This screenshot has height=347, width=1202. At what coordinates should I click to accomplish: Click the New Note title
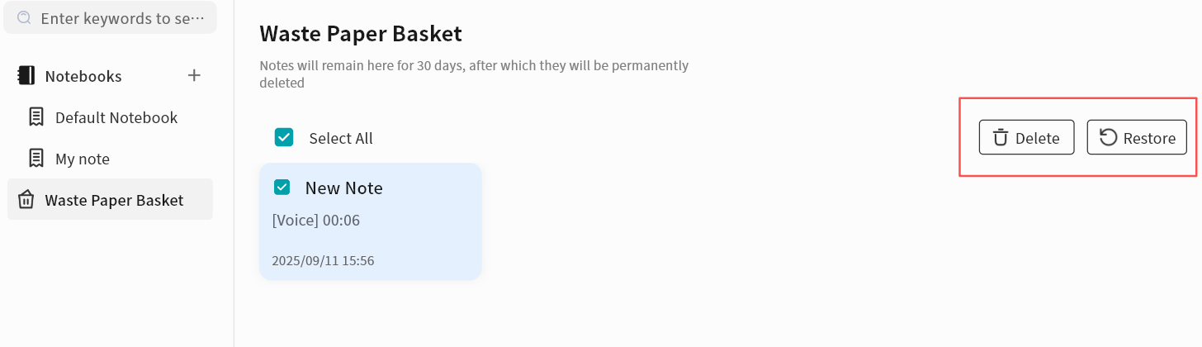pos(344,188)
